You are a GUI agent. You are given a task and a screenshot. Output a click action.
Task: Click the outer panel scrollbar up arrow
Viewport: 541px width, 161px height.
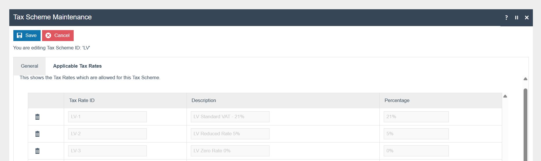pos(525,79)
